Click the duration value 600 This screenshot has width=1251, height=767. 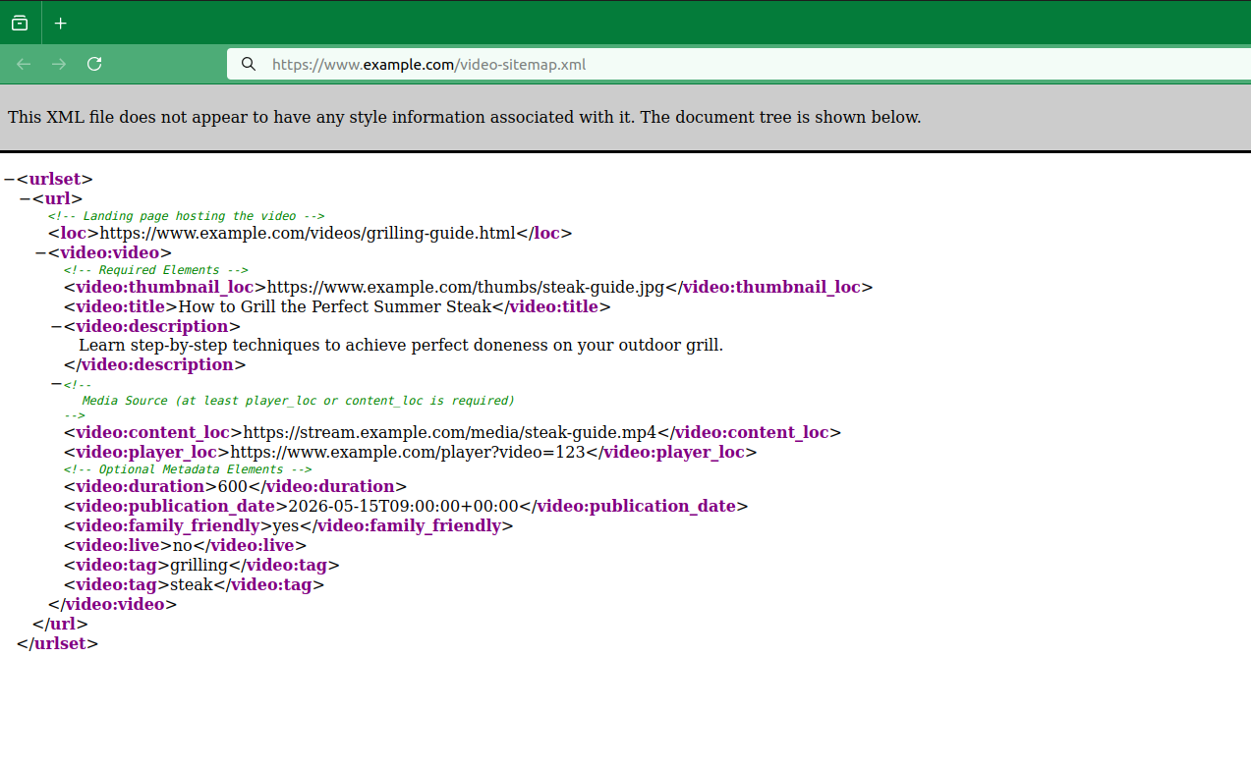233,486
